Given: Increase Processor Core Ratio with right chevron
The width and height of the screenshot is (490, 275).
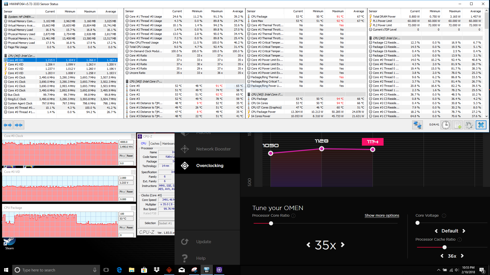Looking at the screenshot, I should (343, 245).
